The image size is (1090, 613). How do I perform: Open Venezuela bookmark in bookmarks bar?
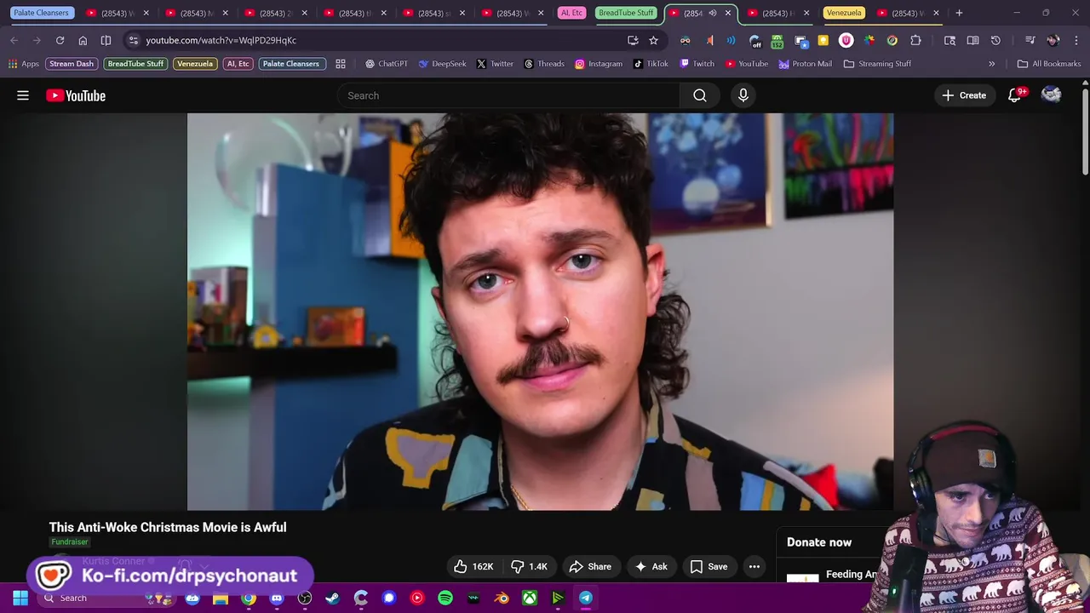coord(195,64)
